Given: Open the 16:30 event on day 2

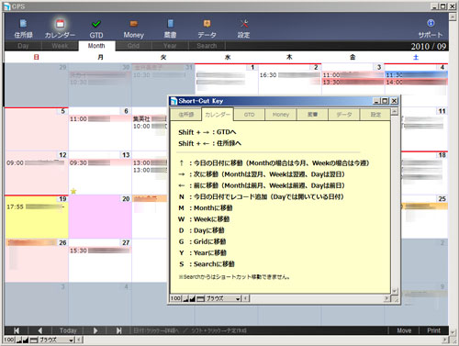Looking at the screenshot, I should coord(289,75).
